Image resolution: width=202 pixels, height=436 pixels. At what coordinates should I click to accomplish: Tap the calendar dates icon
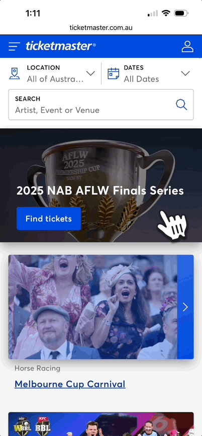[x=113, y=74]
